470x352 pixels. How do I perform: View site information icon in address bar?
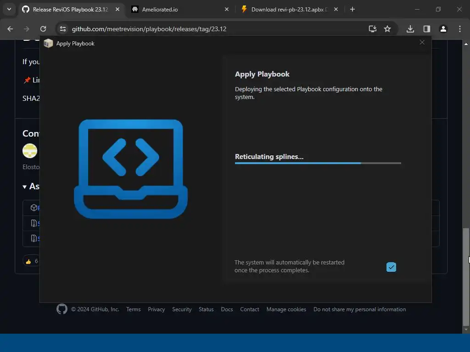click(63, 29)
